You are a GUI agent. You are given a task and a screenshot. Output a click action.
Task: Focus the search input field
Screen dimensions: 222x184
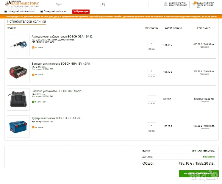(x=76, y=4)
